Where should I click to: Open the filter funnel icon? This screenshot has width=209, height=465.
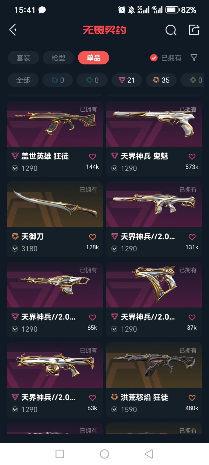click(194, 58)
